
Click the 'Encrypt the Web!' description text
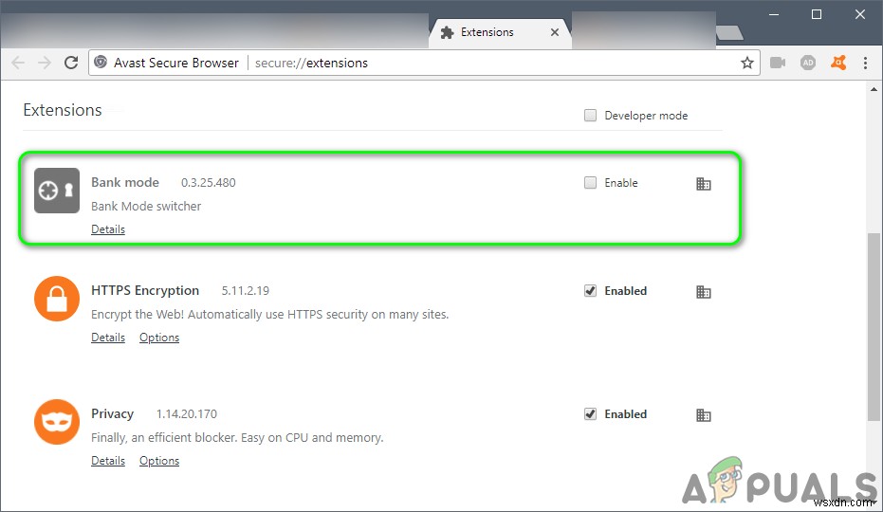coord(269,314)
